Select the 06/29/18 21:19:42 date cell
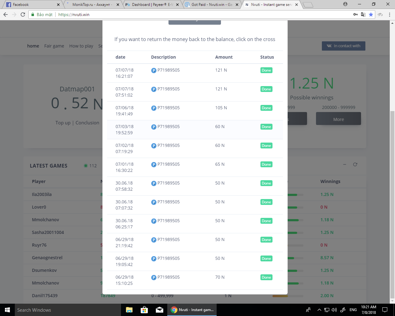Viewport: 395px width, 316px height. (x=124, y=243)
